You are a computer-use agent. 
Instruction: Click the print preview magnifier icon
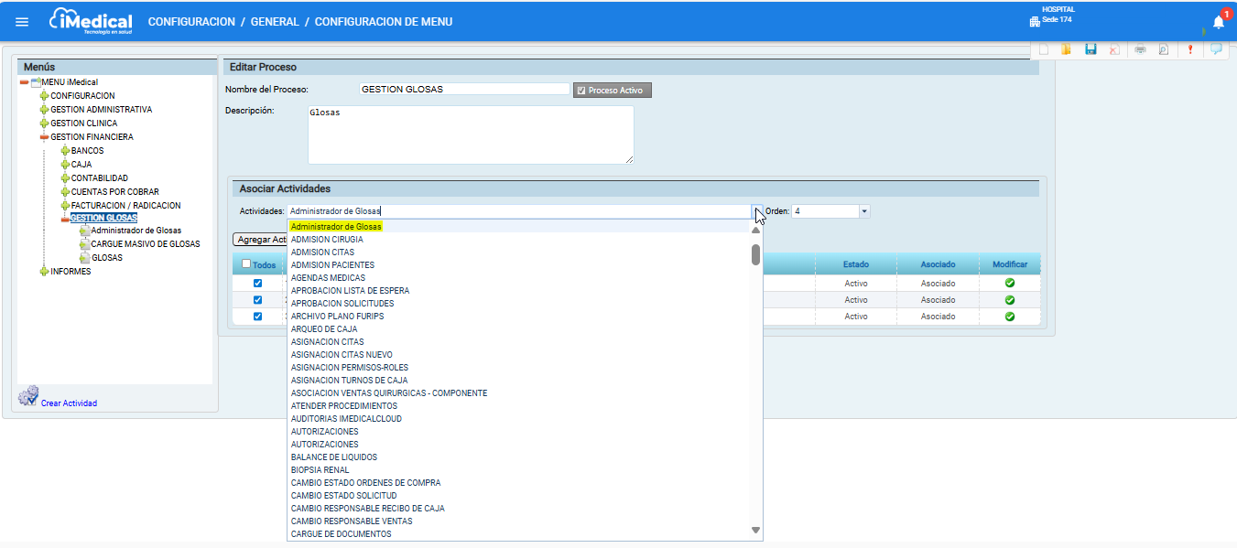click(1164, 49)
